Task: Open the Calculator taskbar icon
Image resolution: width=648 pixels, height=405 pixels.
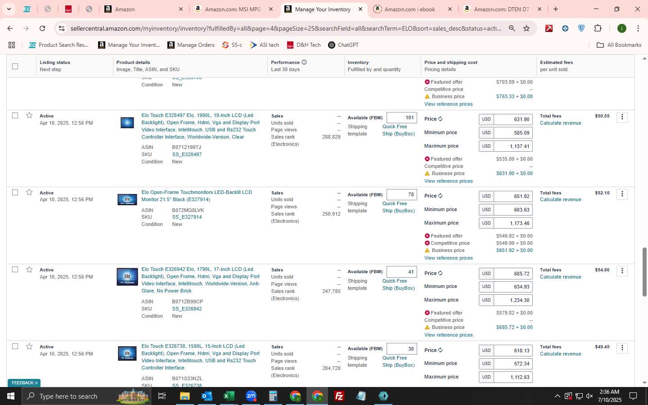Action: (273, 396)
